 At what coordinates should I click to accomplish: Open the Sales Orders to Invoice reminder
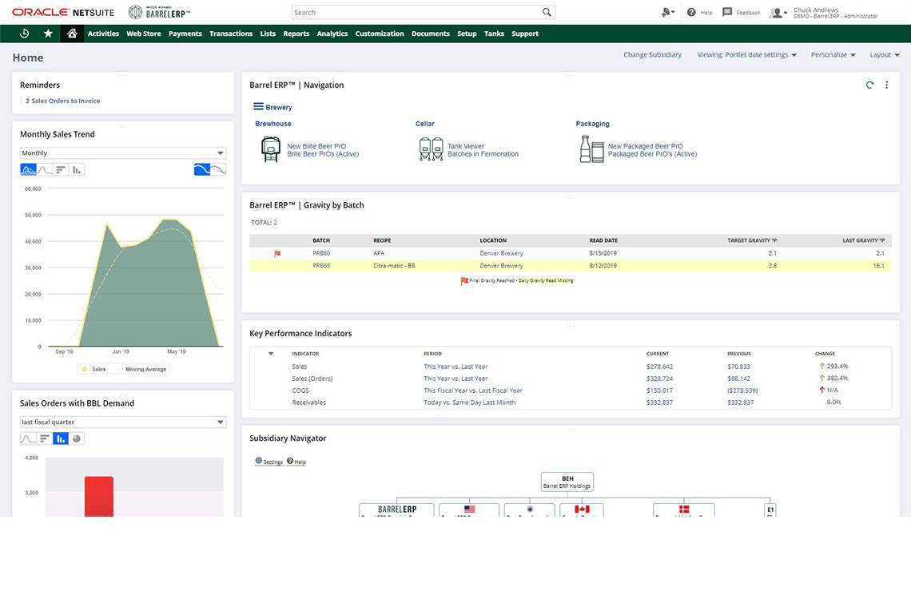(66, 101)
